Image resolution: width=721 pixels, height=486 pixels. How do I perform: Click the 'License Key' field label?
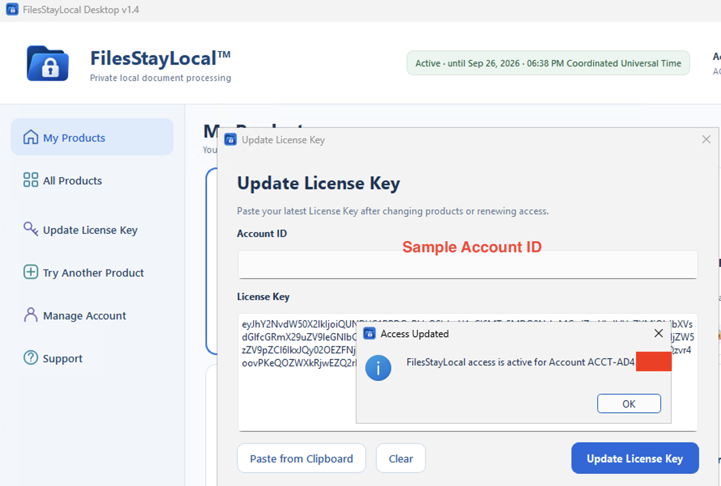263,296
